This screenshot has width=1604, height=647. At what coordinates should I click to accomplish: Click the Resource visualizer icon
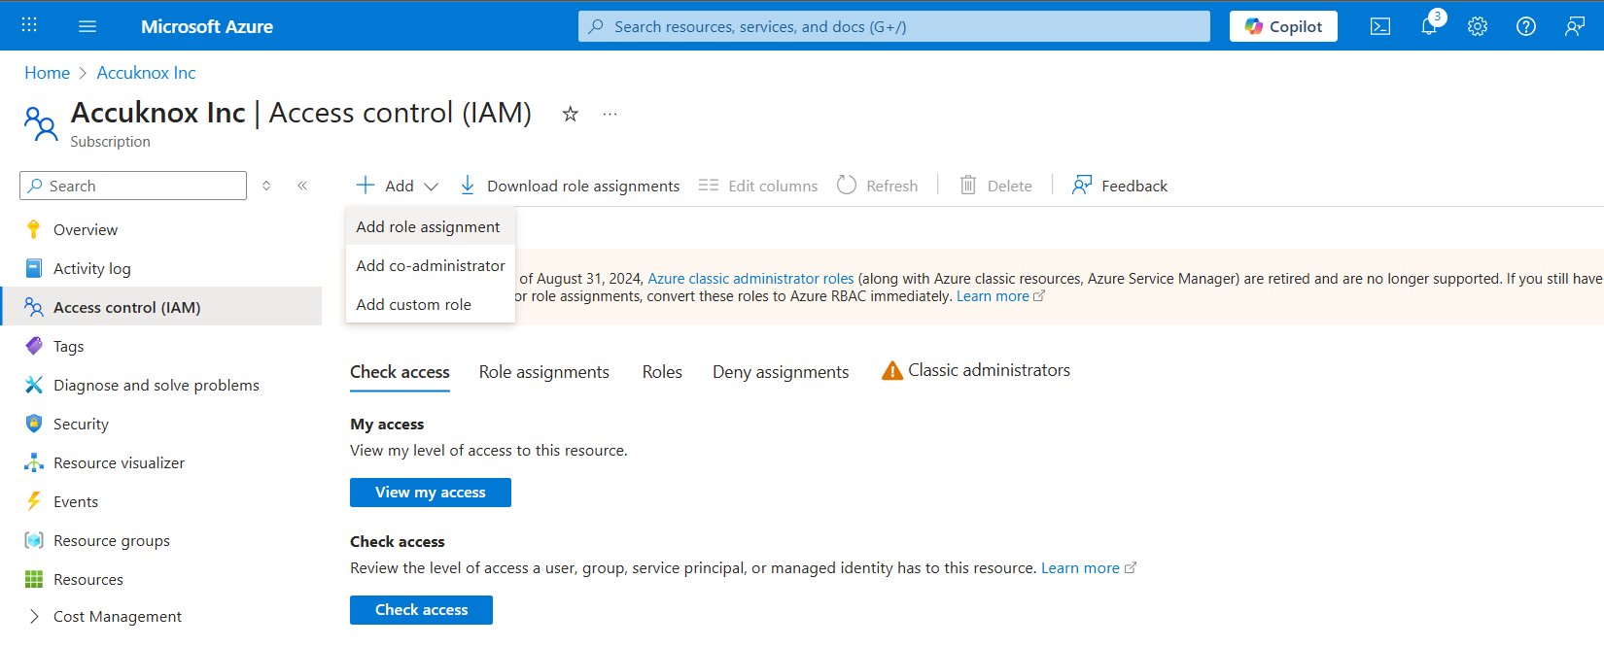(34, 462)
